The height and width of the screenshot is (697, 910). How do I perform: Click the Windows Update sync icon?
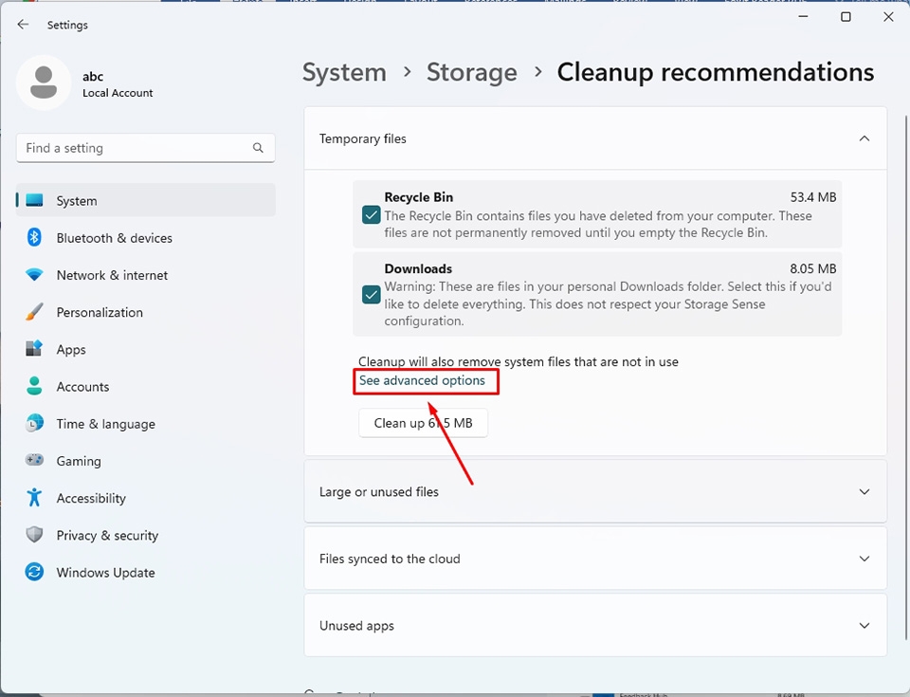point(34,572)
